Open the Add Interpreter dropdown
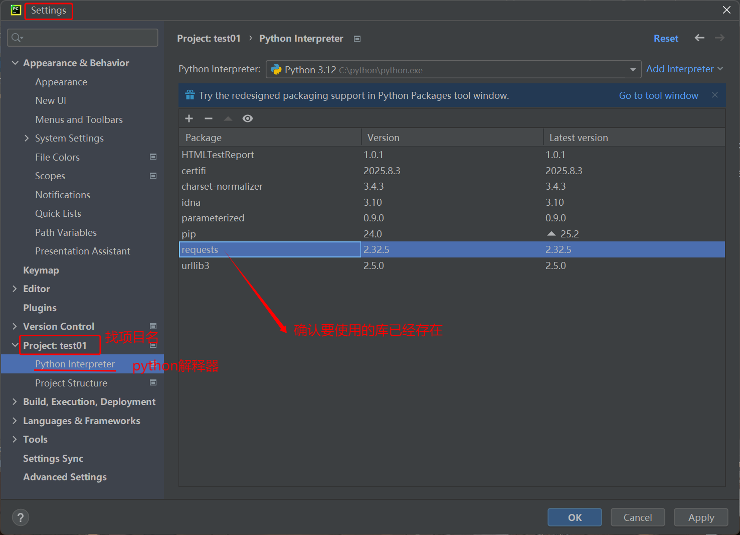The height and width of the screenshot is (535, 740). [684, 69]
